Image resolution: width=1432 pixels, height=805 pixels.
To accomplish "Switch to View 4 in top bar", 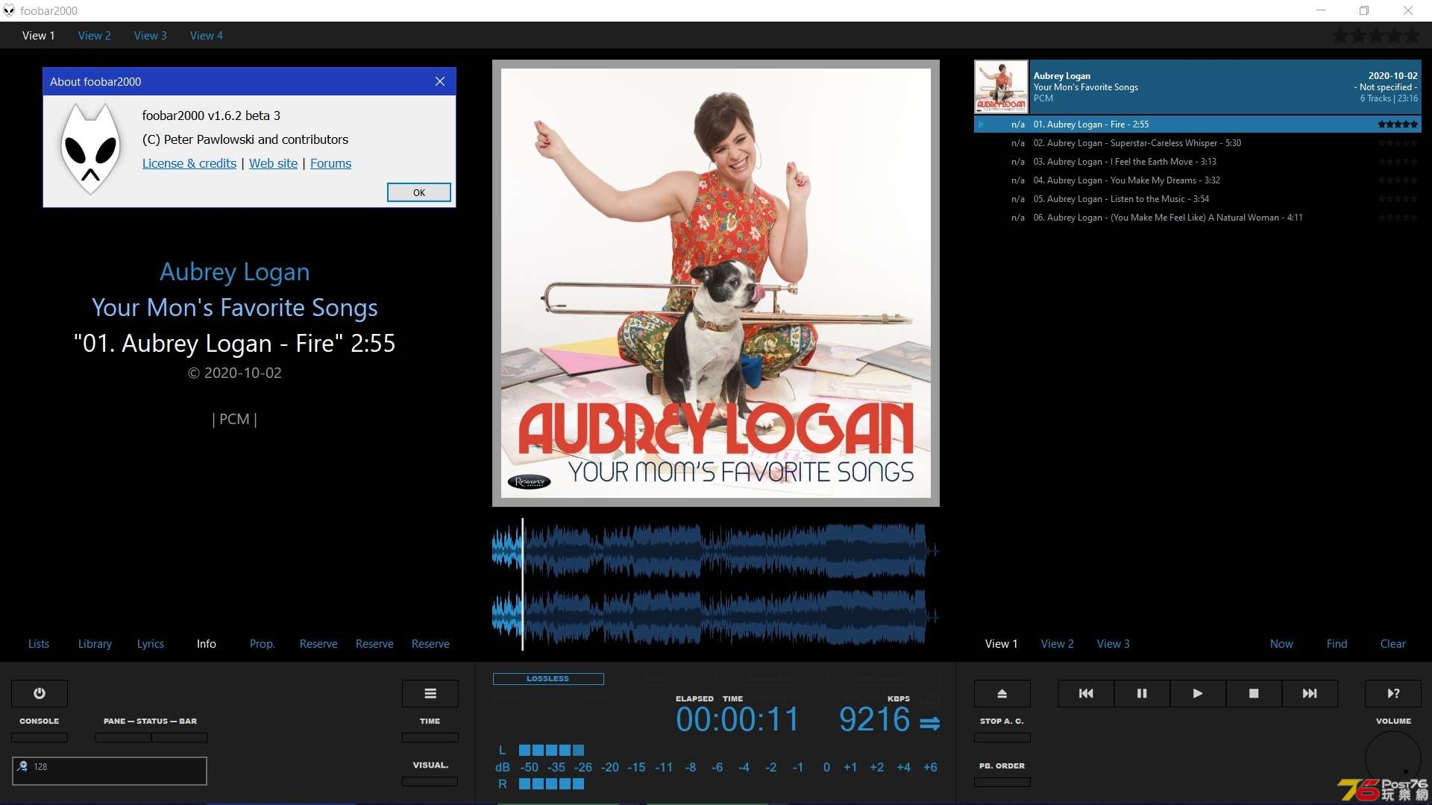I will pos(206,35).
